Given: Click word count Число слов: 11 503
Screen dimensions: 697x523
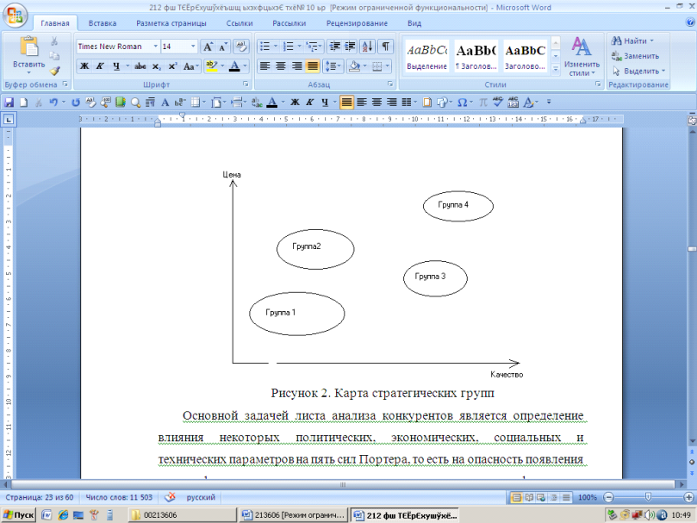Looking at the screenshot, I should point(119,497).
